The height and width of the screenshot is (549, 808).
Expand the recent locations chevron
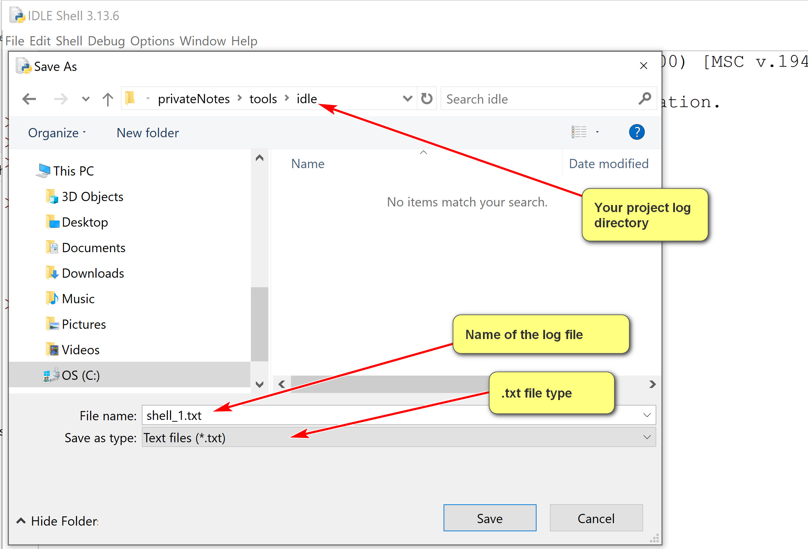coord(86,99)
